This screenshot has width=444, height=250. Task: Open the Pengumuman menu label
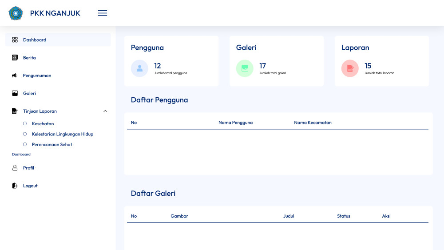[x=37, y=75]
